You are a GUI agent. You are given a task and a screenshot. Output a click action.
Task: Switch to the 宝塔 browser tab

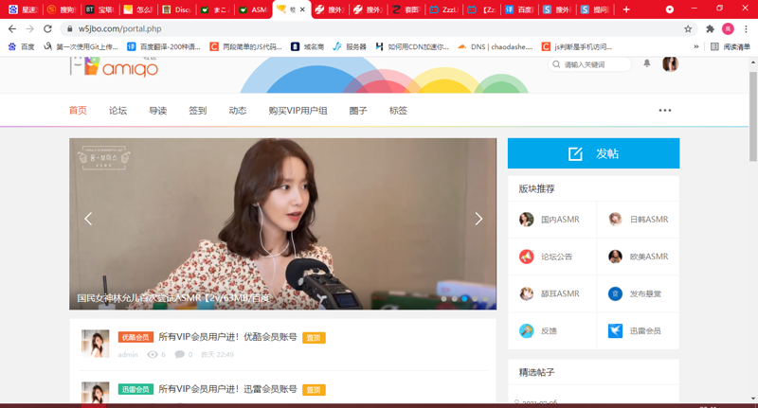click(100, 9)
